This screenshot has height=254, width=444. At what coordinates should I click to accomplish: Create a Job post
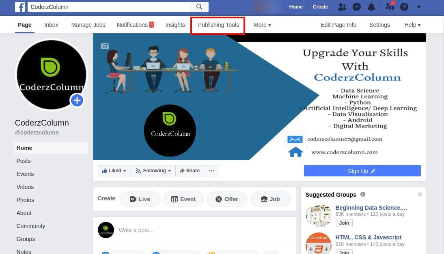click(x=270, y=199)
